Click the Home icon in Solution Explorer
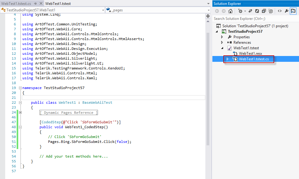Screen dimensions: 299x179 231,11
